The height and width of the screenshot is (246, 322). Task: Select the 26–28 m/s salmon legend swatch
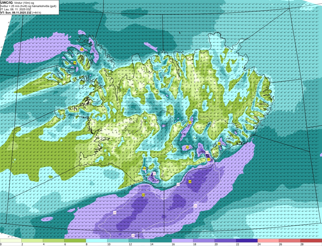290,240
